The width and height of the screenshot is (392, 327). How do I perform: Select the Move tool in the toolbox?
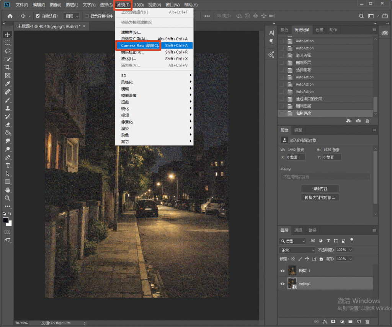[8, 35]
